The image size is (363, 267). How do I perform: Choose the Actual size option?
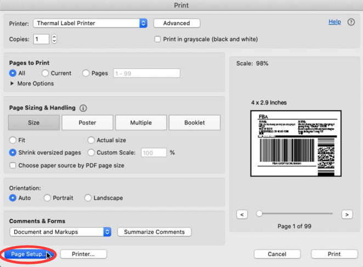click(x=91, y=140)
